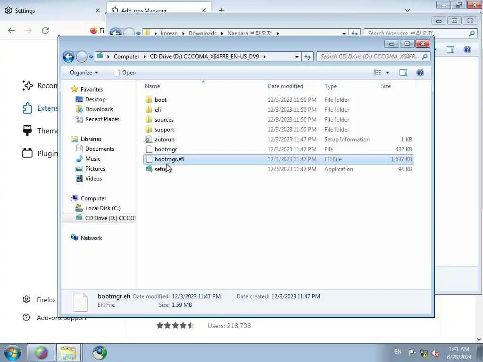
Task: Toggle the preview pane icon
Action: (x=403, y=73)
